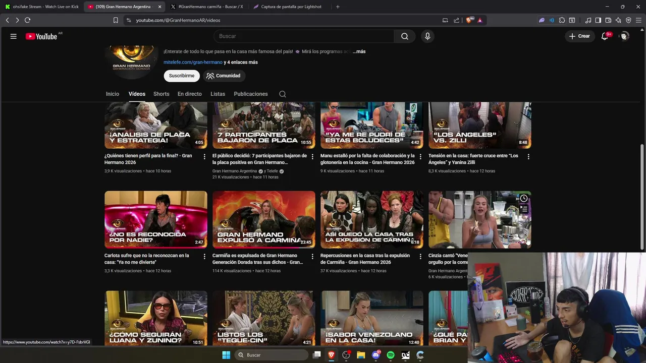646x363 pixels.
Task: Open channel Listas tab
Action: 218,94
